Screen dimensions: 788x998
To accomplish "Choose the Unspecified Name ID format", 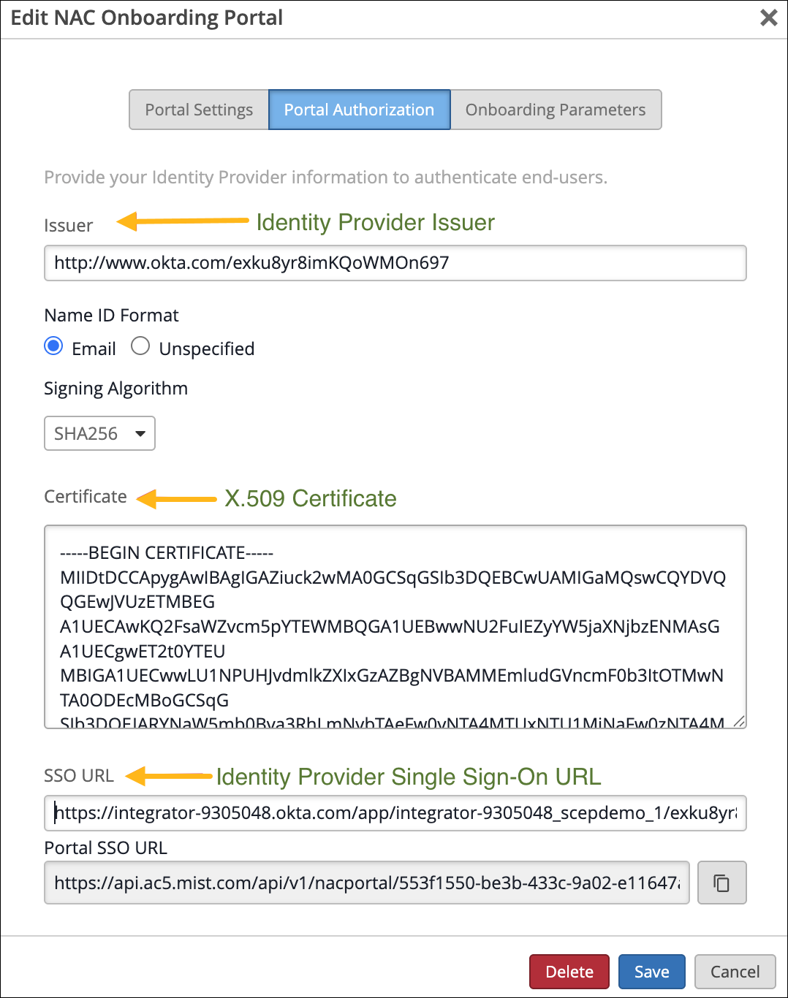I will 140,346.
